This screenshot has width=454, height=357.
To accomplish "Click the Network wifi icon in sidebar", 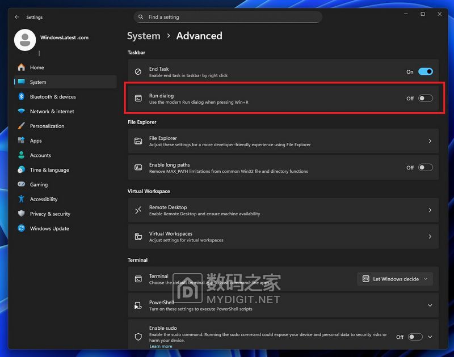I will click(x=22, y=111).
